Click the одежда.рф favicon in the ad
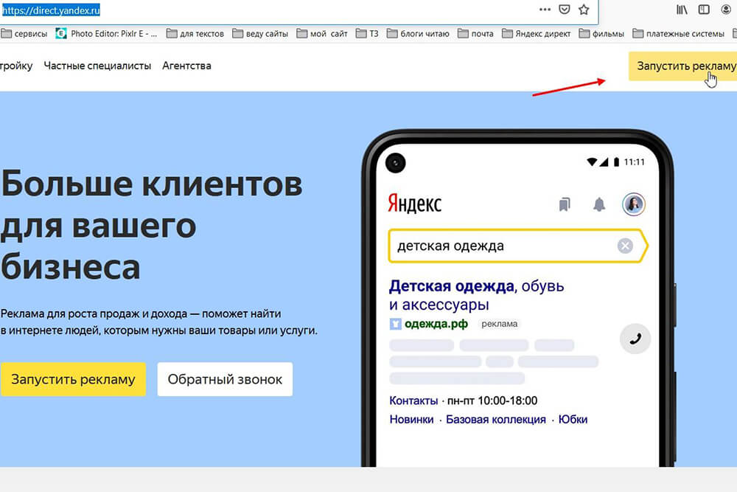This screenshot has height=492, width=737. [395, 324]
